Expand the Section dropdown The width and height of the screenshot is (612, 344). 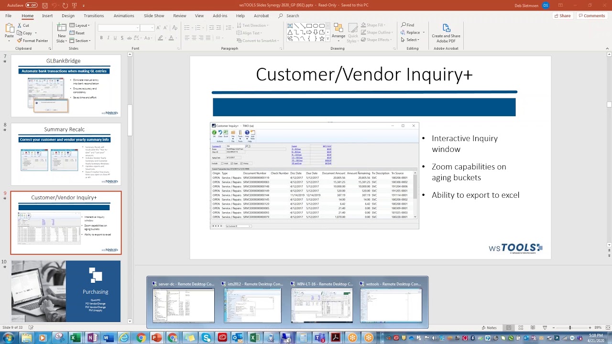click(80, 41)
